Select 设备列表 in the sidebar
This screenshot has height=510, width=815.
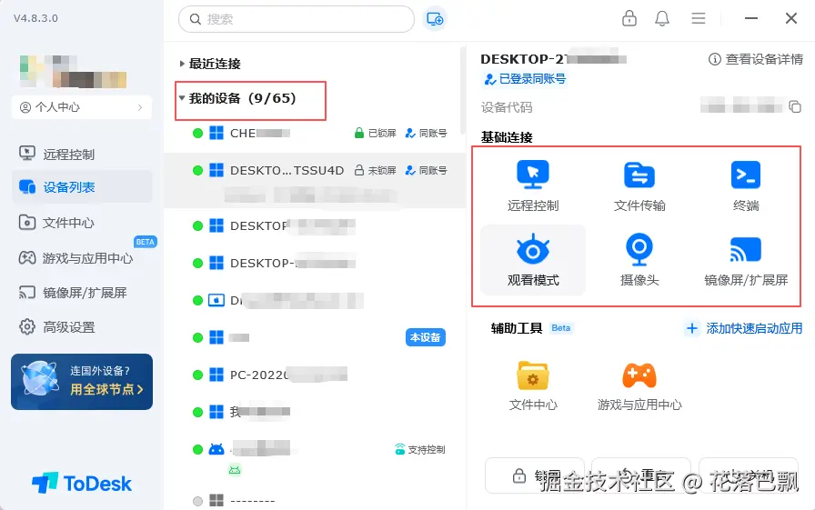pos(82,187)
